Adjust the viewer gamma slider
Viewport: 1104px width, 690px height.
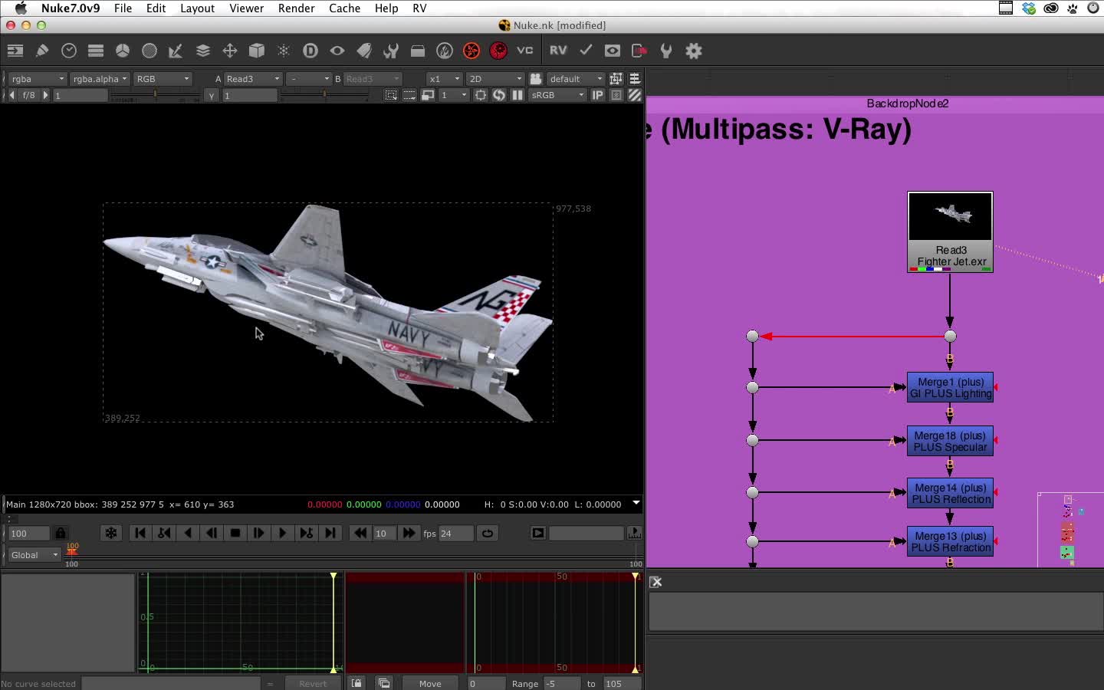coord(324,95)
